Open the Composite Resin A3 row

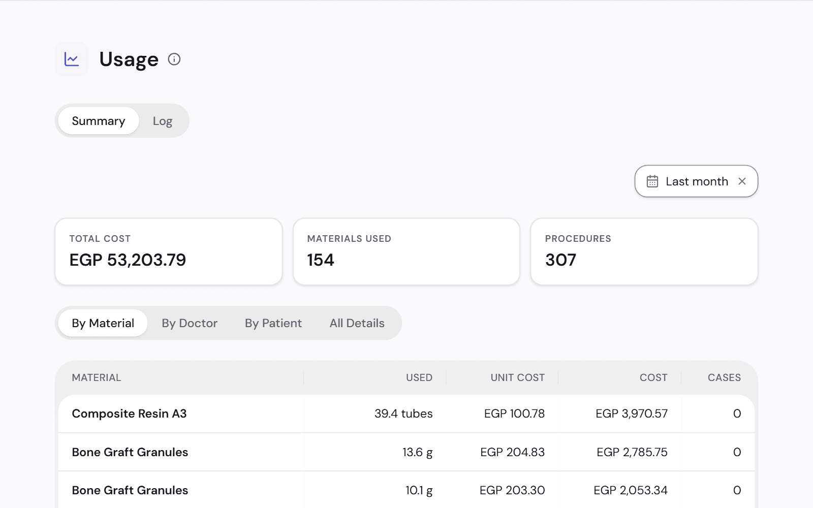pos(407,414)
